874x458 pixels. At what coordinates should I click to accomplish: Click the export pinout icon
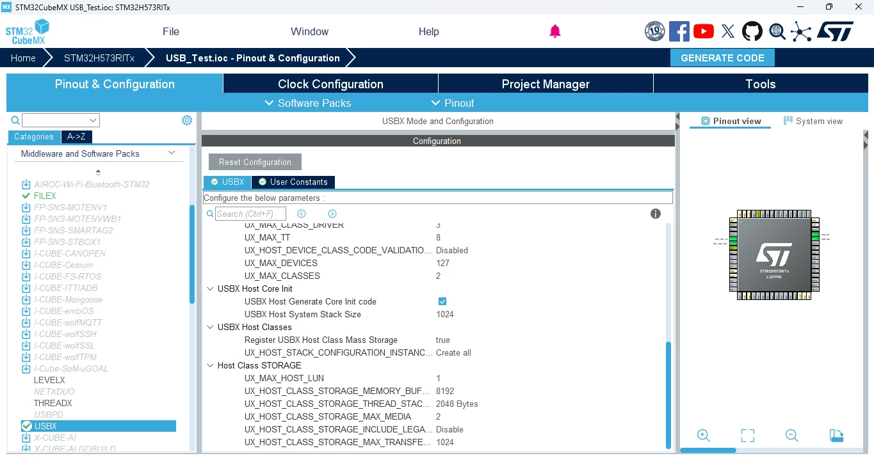(836, 436)
